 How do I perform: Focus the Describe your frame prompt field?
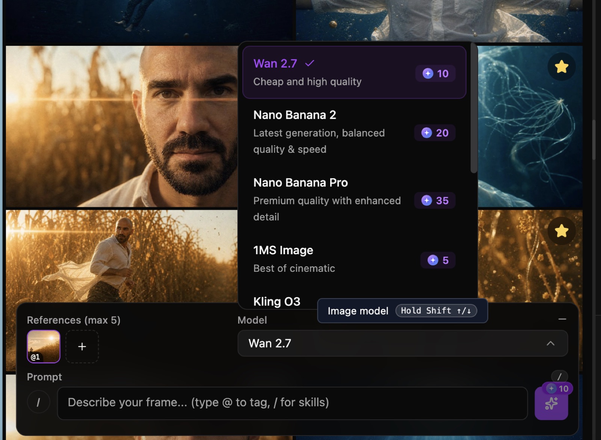(292, 403)
